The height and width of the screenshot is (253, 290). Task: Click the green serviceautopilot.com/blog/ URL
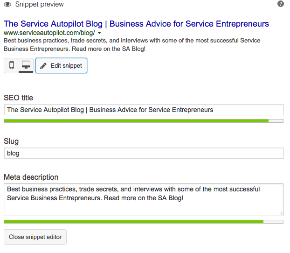[x=49, y=33]
